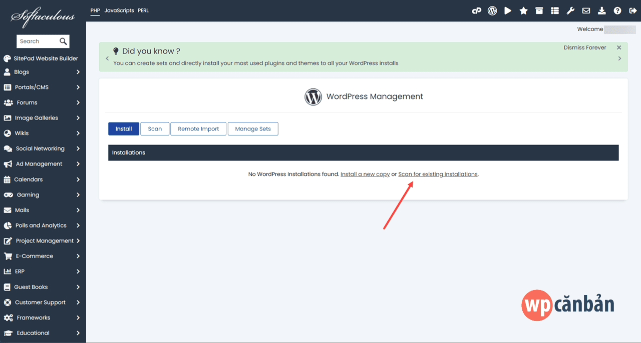
Task: Click the magnifier icon in the search box
Action: [63, 41]
